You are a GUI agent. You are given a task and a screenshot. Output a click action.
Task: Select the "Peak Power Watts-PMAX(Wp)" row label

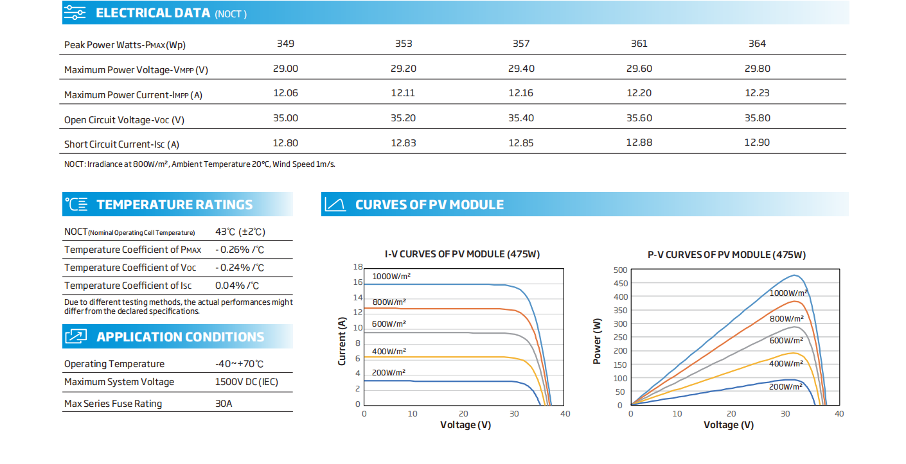[x=125, y=45]
